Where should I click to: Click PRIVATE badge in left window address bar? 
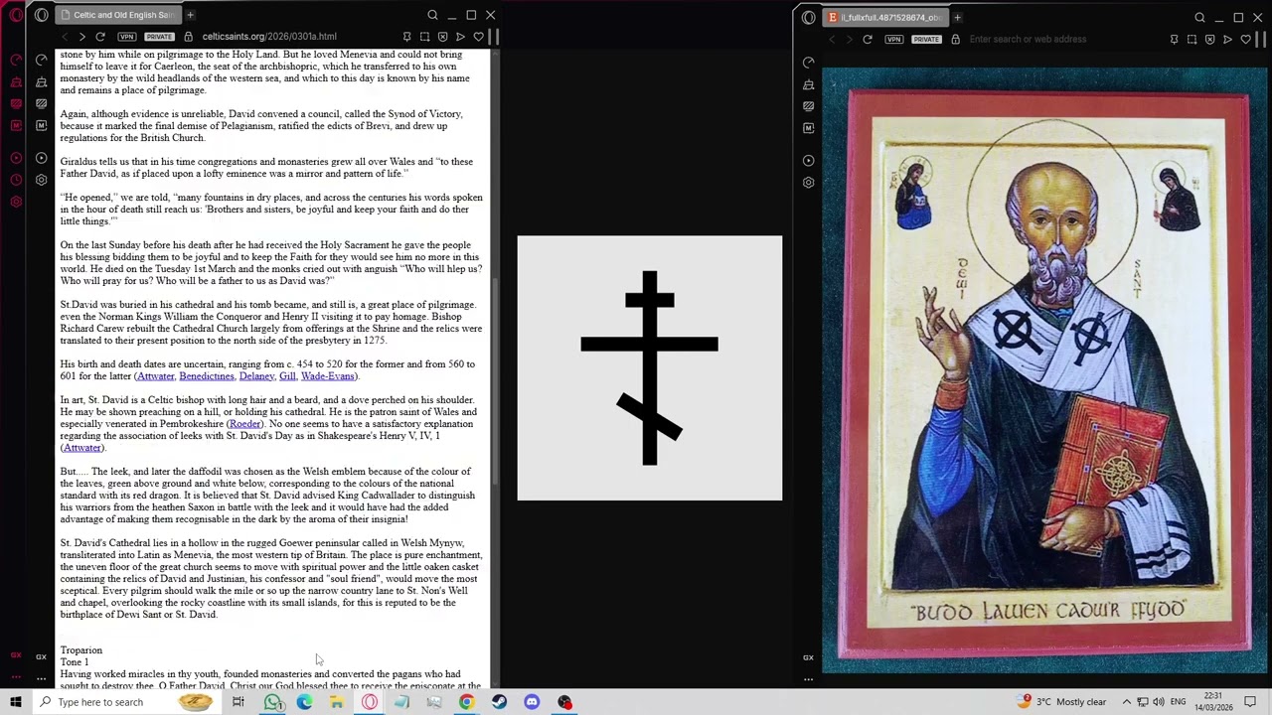tap(159, 37)
